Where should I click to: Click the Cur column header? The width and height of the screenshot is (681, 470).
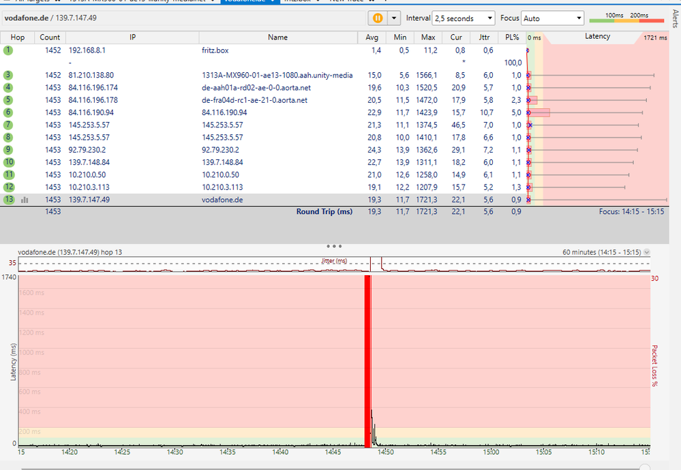pos(456,37)
